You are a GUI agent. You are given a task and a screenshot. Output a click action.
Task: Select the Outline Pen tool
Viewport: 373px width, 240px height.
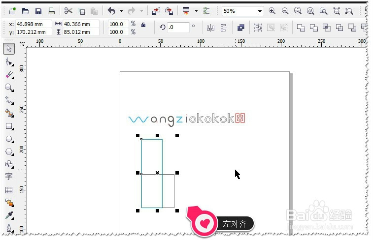(x=9, y=228)
